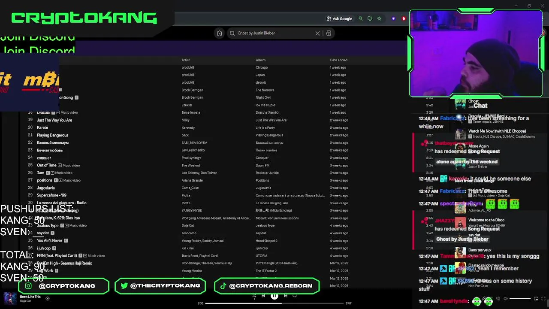
Task: Sort by the Date added column header
Action: click(x=338, y=60)
